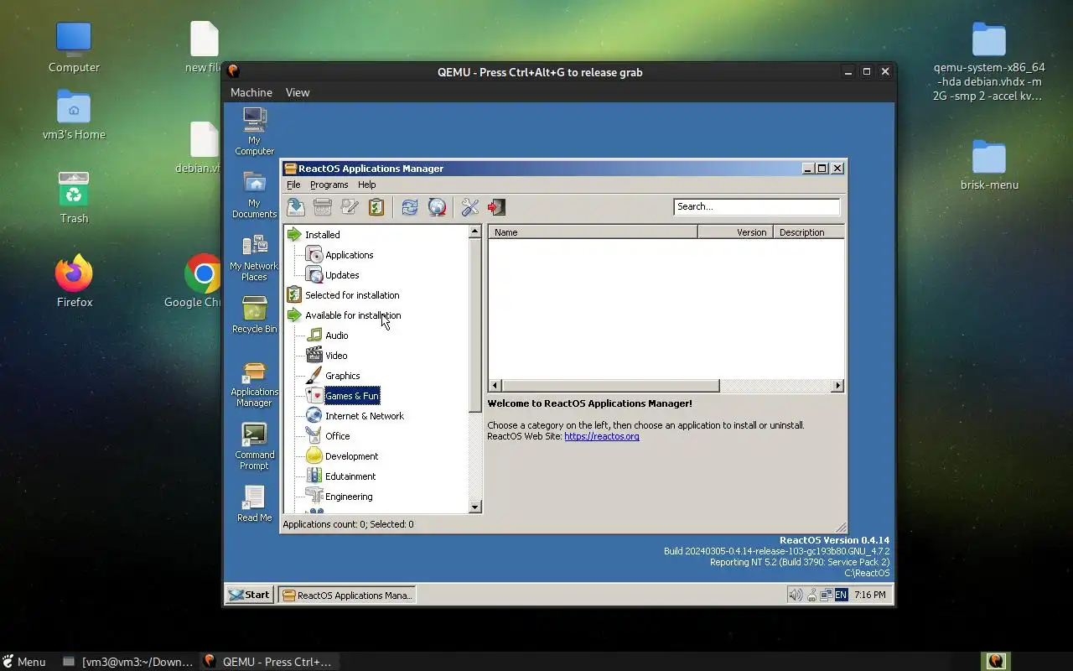Click the clipboard checklist toolbar icon

click(376, 207)
